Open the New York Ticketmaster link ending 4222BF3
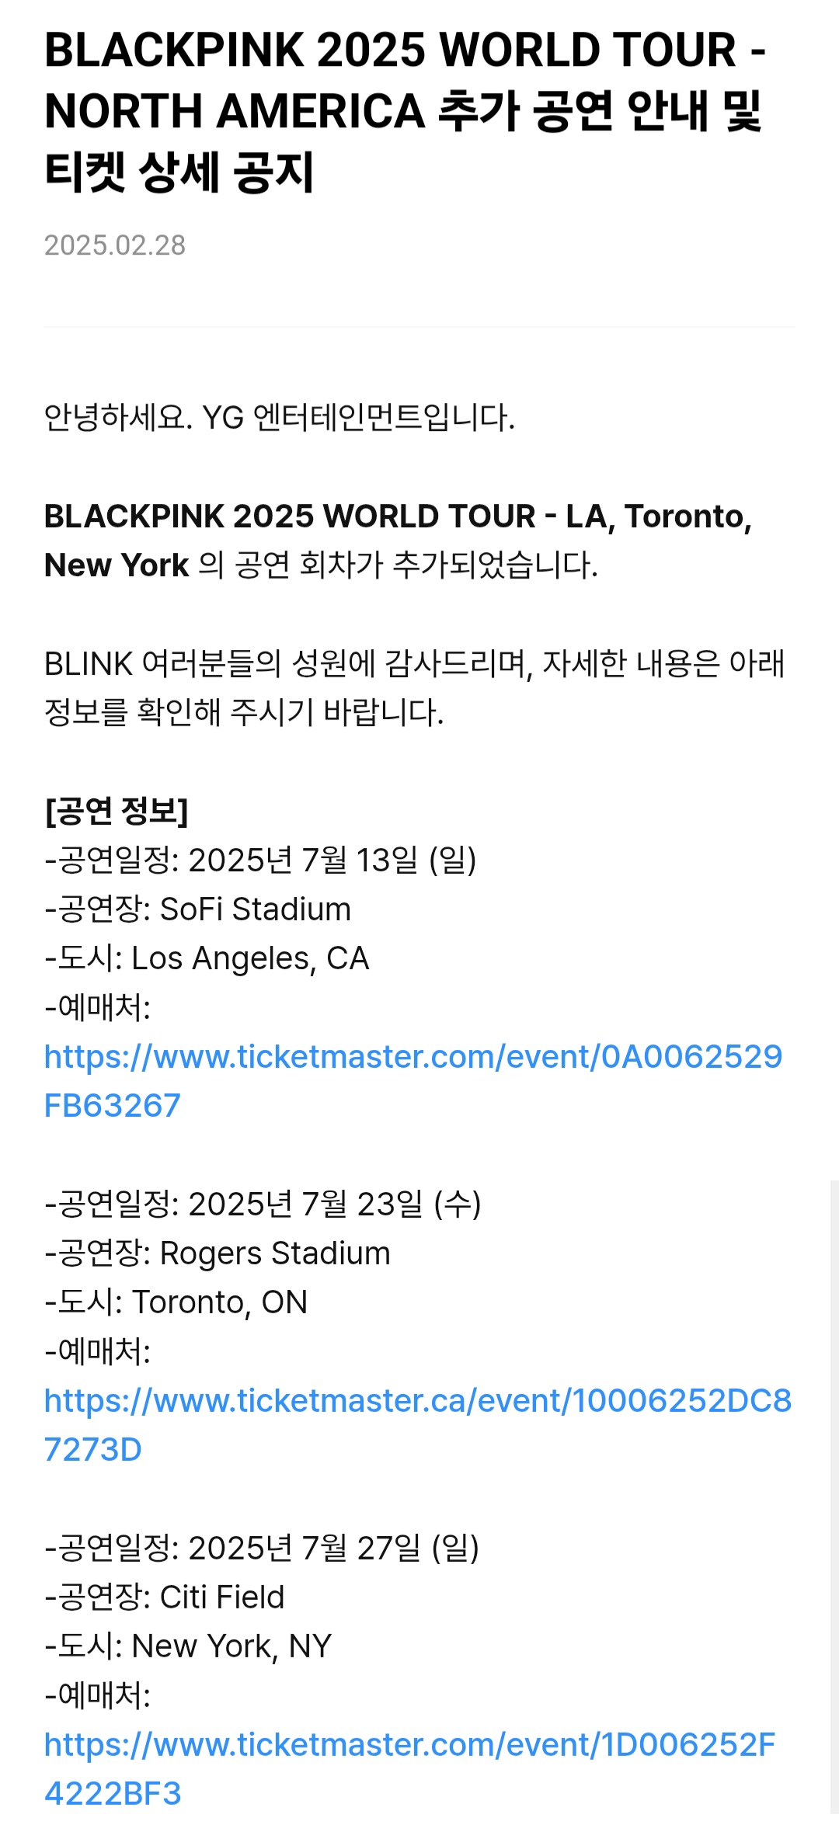This screenshot has width=839, height=1832. click(410, 1768)
